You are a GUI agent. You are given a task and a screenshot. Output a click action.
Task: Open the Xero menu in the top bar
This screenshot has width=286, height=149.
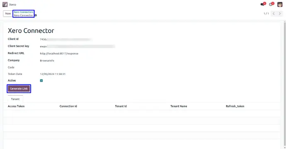12,5
